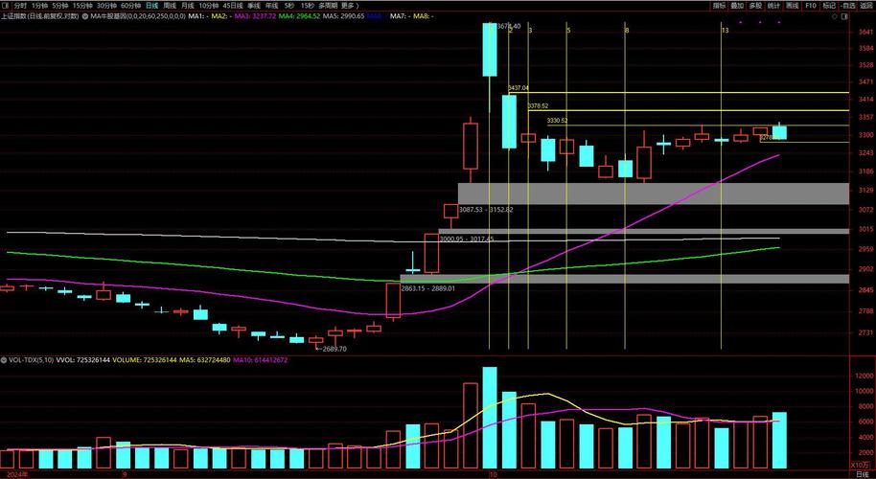876x479 pixels.
Task: Add to watchlist with 自选 button
Action: pos(847,5)
